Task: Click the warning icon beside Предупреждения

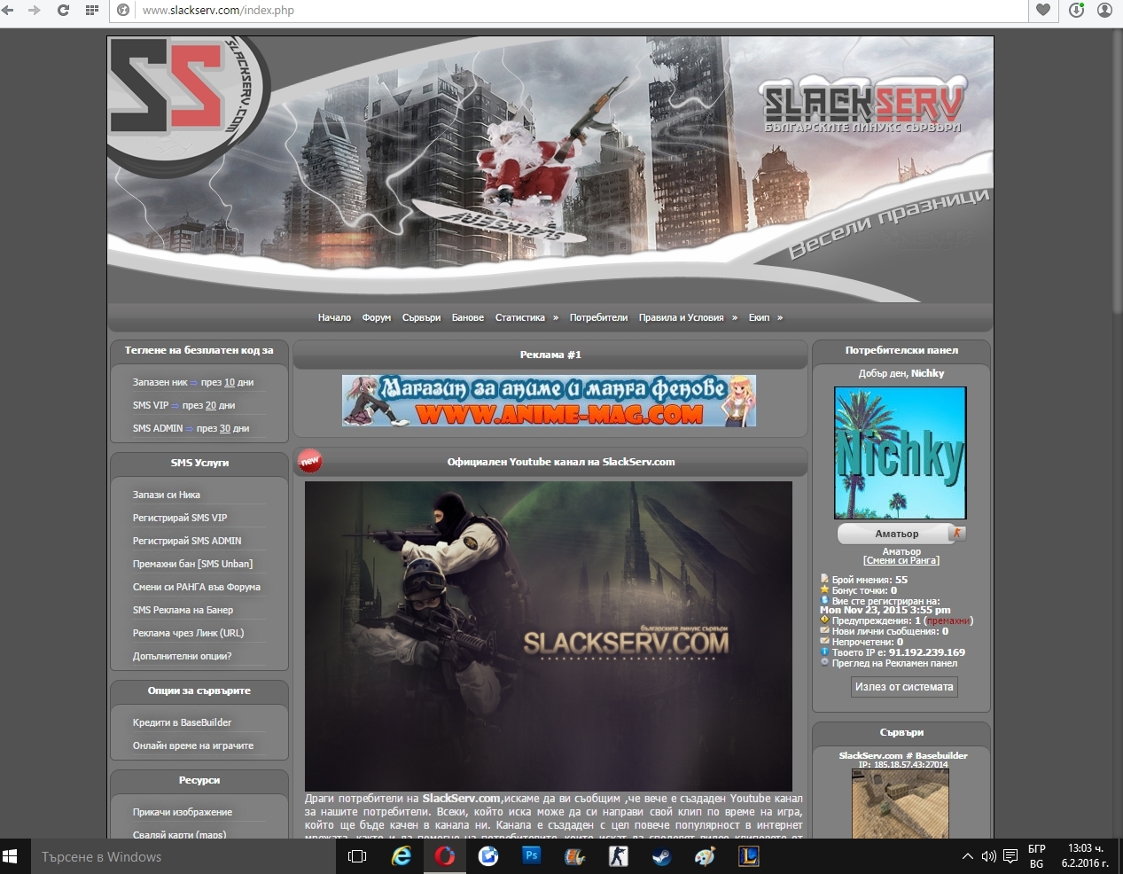Action: pyautogui.click(x=824, y=620)
